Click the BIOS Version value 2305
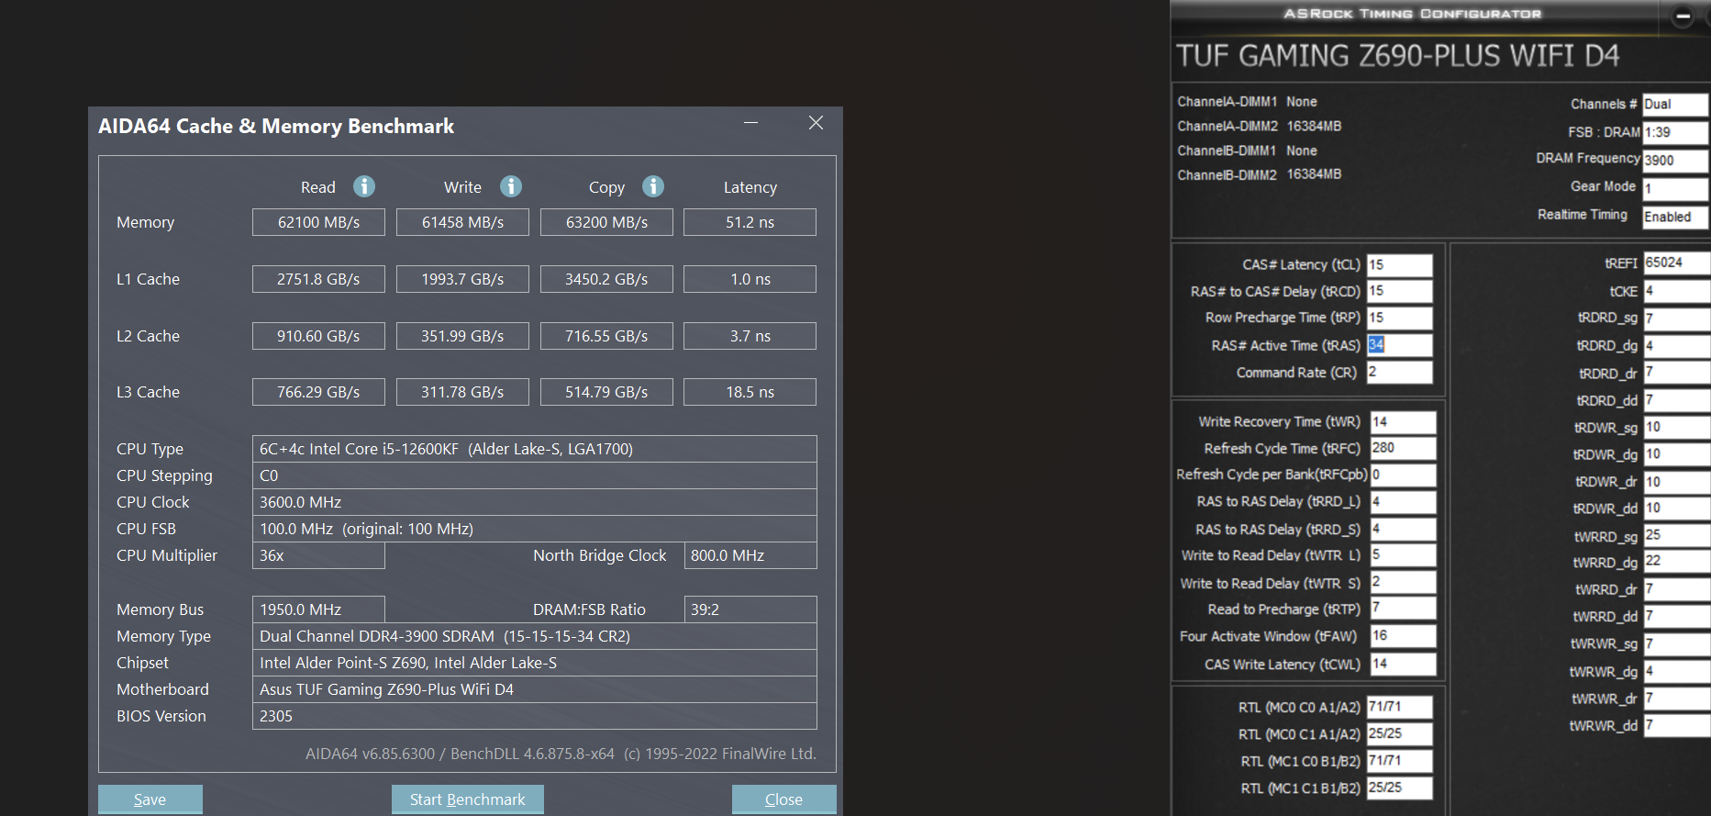Image resolution: width=1711 pixels, height=816 pixels. click(534, 716)
